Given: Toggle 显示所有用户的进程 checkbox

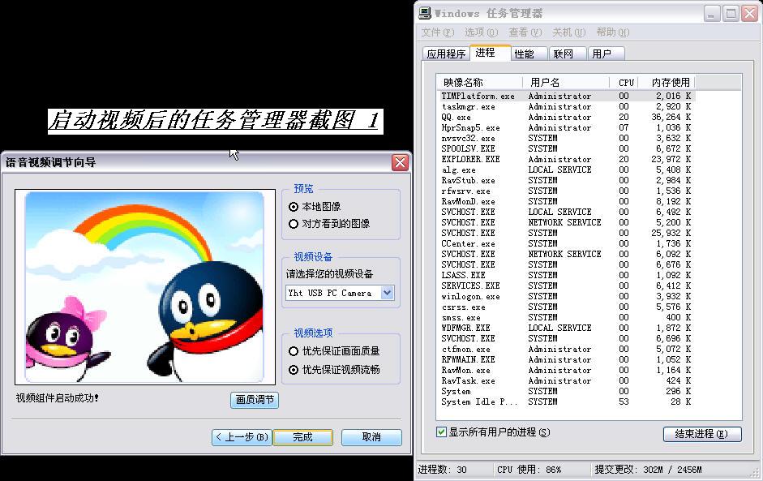Looking at the screenshot, I should tap(441, 432).
